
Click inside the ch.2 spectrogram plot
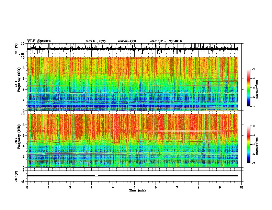coord(133,141)
